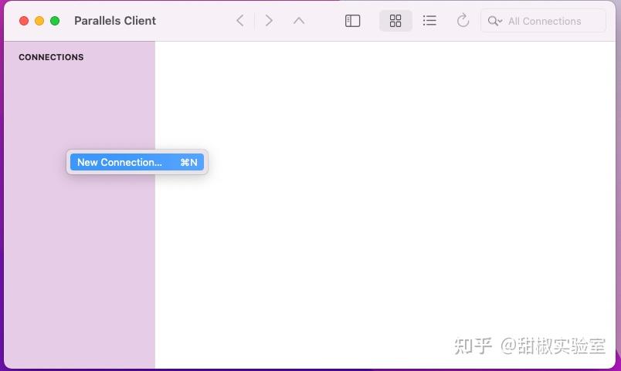621x371 pixels.
Task: Toggle the sidebar panel icon
Action: coord(352,21)
